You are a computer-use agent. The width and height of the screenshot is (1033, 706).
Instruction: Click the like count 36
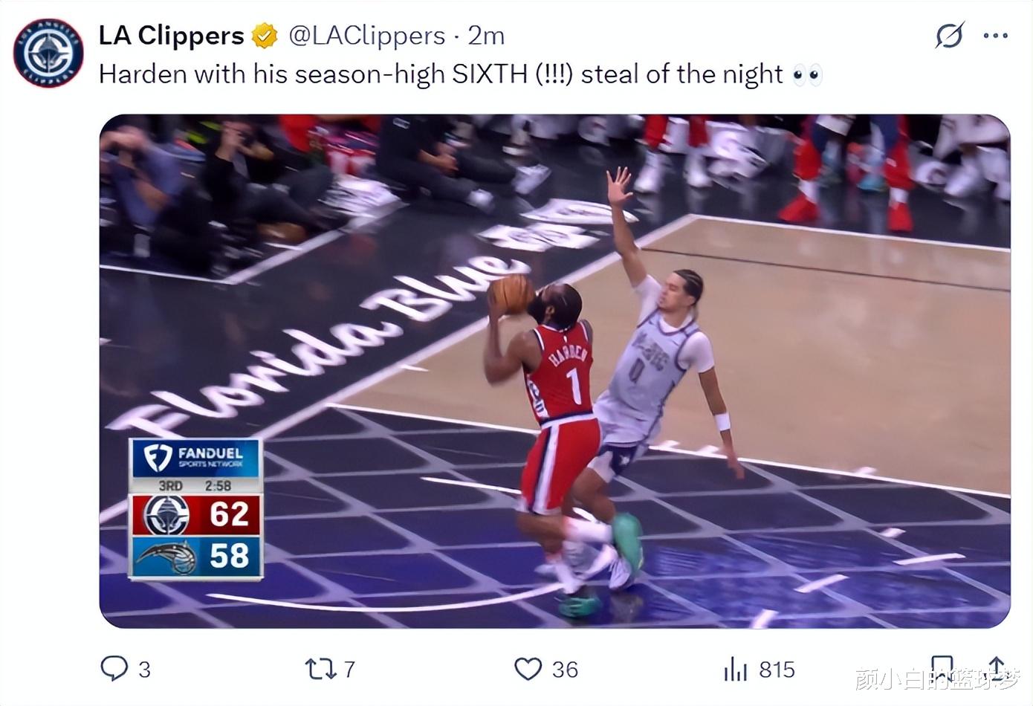[x=565, y=670]
